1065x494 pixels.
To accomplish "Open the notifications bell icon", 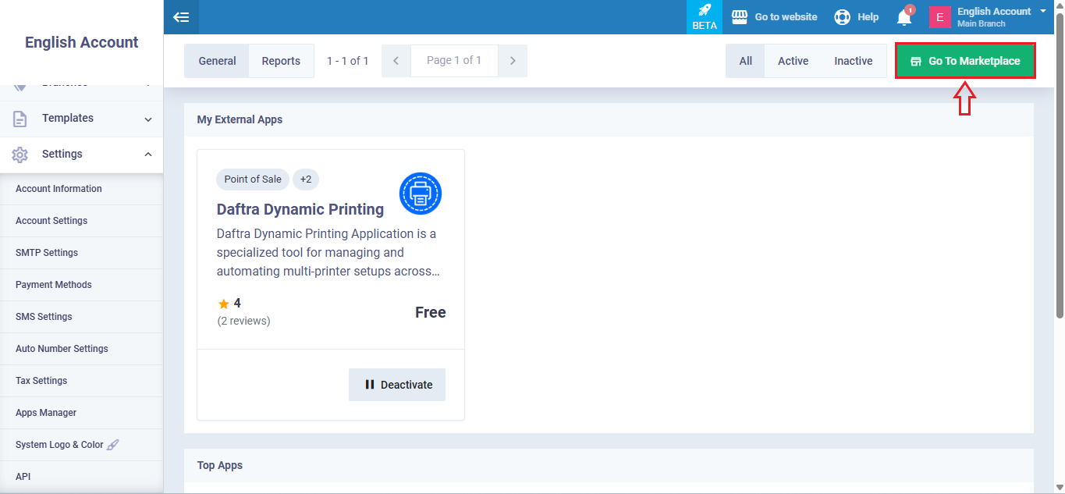I will [904, 16].
